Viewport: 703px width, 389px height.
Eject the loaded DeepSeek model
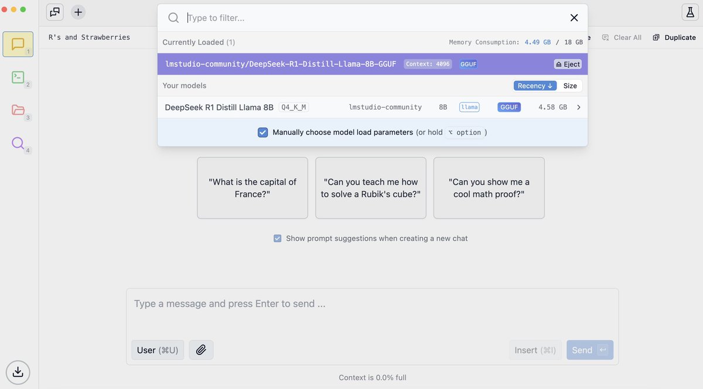[568, 64]
